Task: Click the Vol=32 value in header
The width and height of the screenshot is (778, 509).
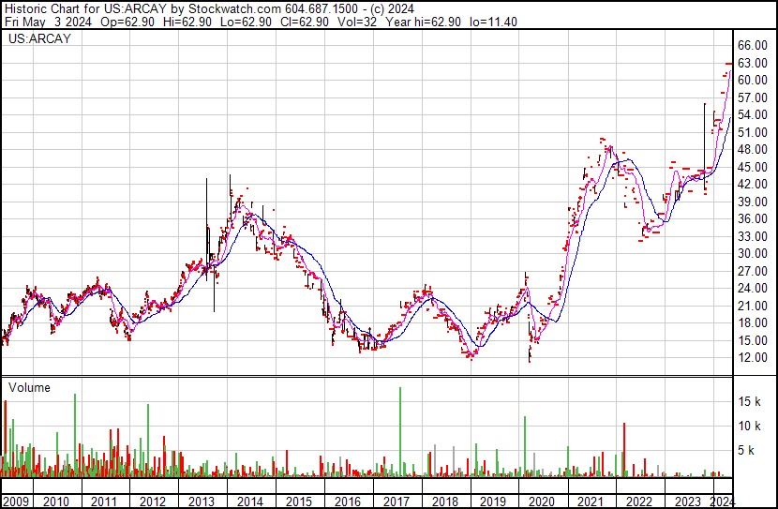Action: point(357,22)
